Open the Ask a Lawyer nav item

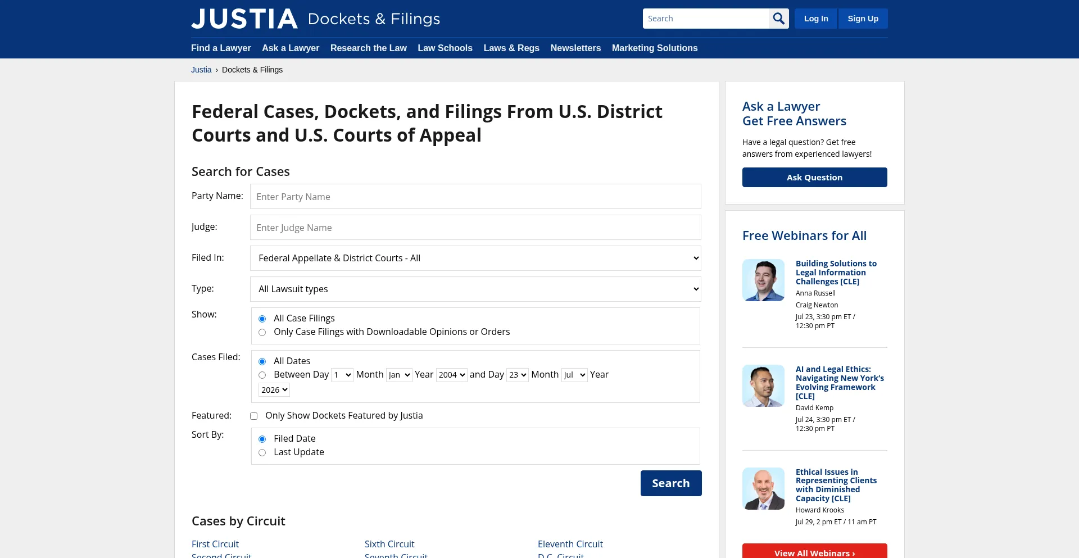coord(291,48)
